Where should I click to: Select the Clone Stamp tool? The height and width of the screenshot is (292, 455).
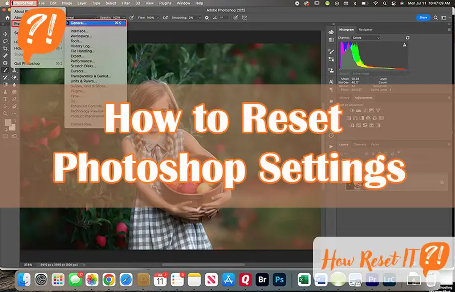pos(14,70)
